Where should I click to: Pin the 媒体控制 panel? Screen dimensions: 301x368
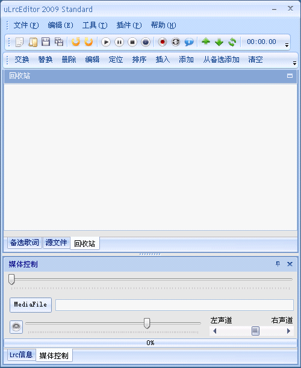click(x=278, y=264)
